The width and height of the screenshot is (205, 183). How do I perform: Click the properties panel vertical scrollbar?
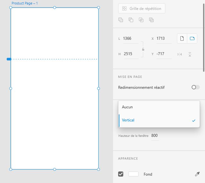[204, 38]
